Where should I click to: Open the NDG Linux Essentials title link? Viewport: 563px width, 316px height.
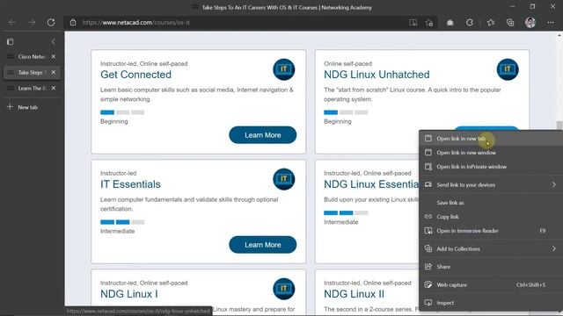pyautogui.click(x=371, y=184)
